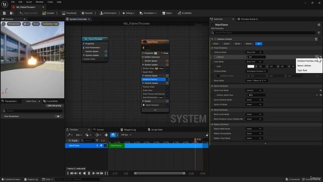This screenshot has height=182, width=323.
Task: Click the Bounds toolbar button
Action: (x=87, y=13)
